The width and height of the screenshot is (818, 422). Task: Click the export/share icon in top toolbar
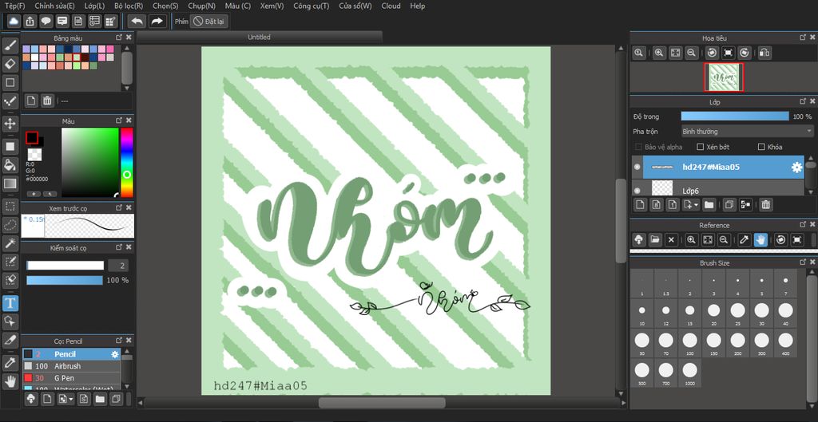point(30,22)
